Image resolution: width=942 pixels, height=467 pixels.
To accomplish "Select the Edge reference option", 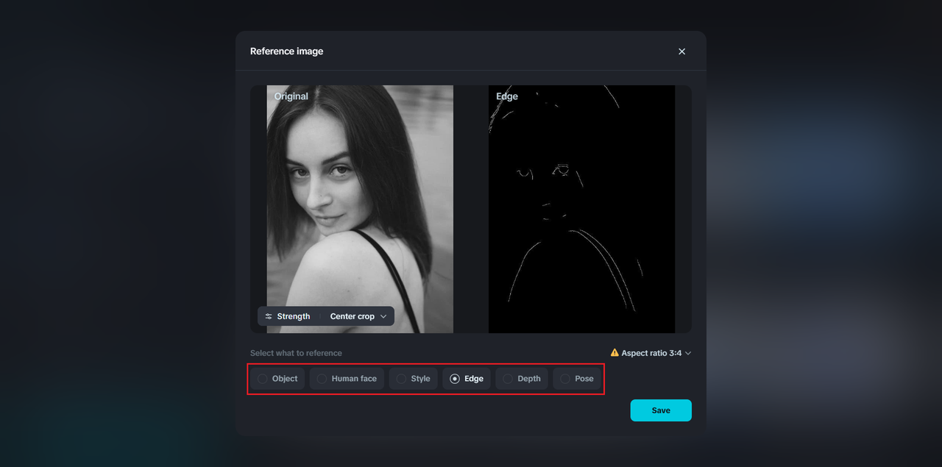I will click(467, 379).
